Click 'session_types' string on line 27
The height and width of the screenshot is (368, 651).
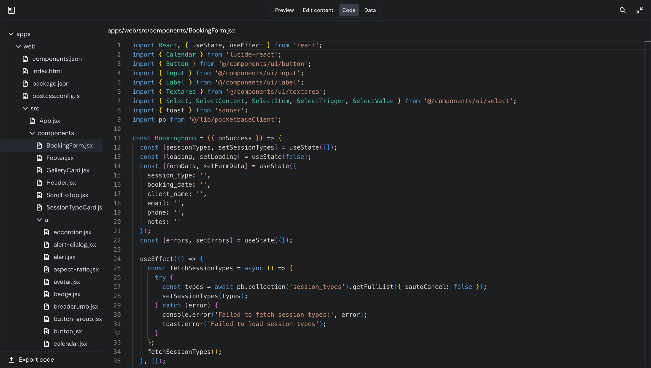317,287
